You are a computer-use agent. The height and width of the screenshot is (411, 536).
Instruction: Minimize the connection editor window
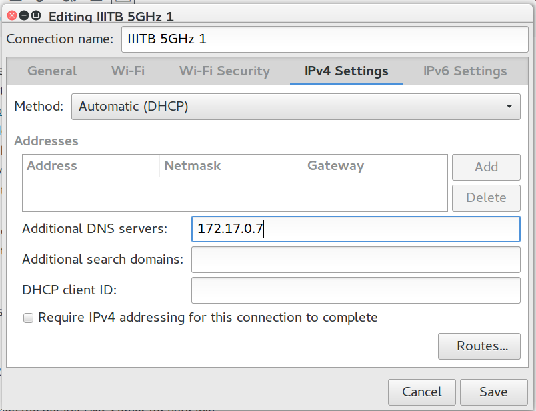(24, 15)
